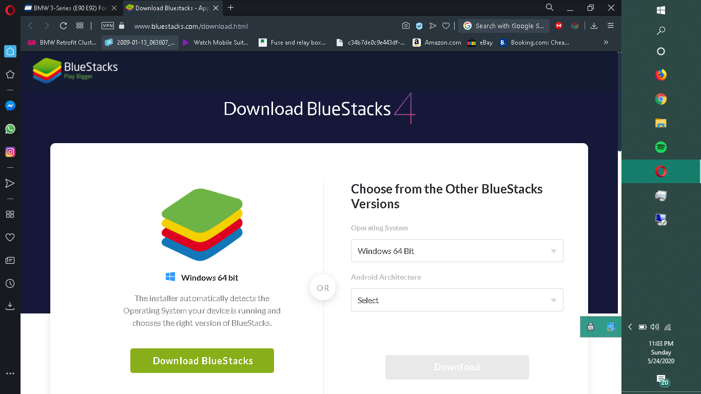
Task: Open the Speed Dial button in address bar
Action: (x=80, y=26)
